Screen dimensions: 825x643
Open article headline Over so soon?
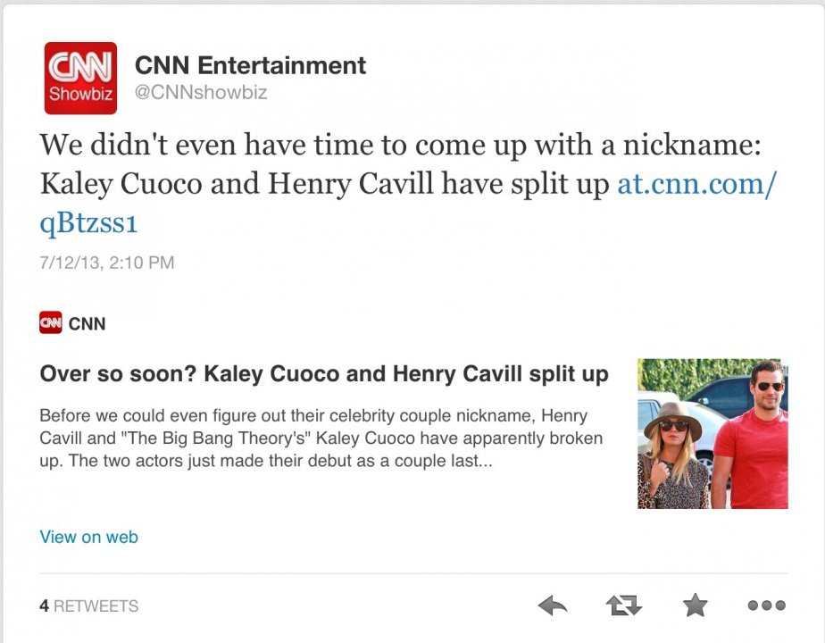pyautogui.click(x=324, y=374)
